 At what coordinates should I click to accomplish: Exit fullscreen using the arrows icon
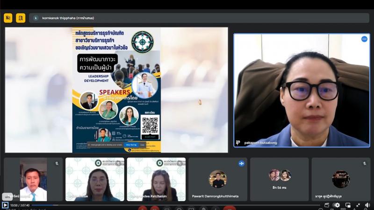(x=358, y=205)
